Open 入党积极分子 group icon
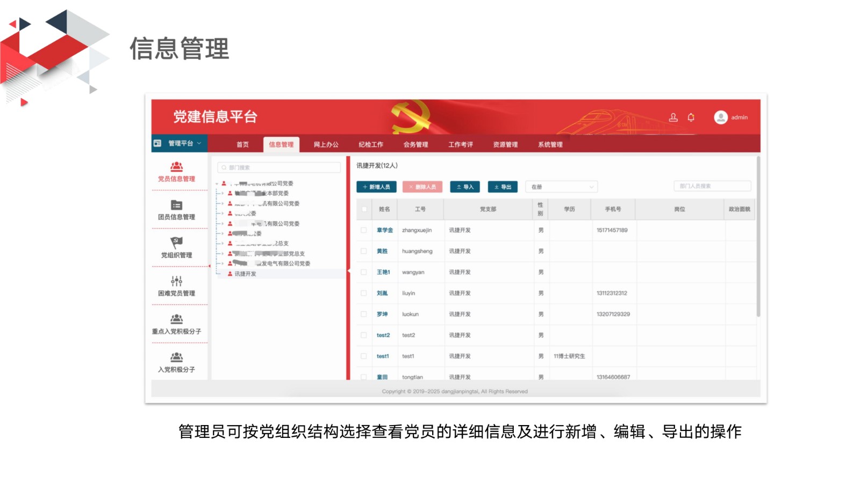Image resolution: width=860 pixels, height=483 pixels. (176, 357)
